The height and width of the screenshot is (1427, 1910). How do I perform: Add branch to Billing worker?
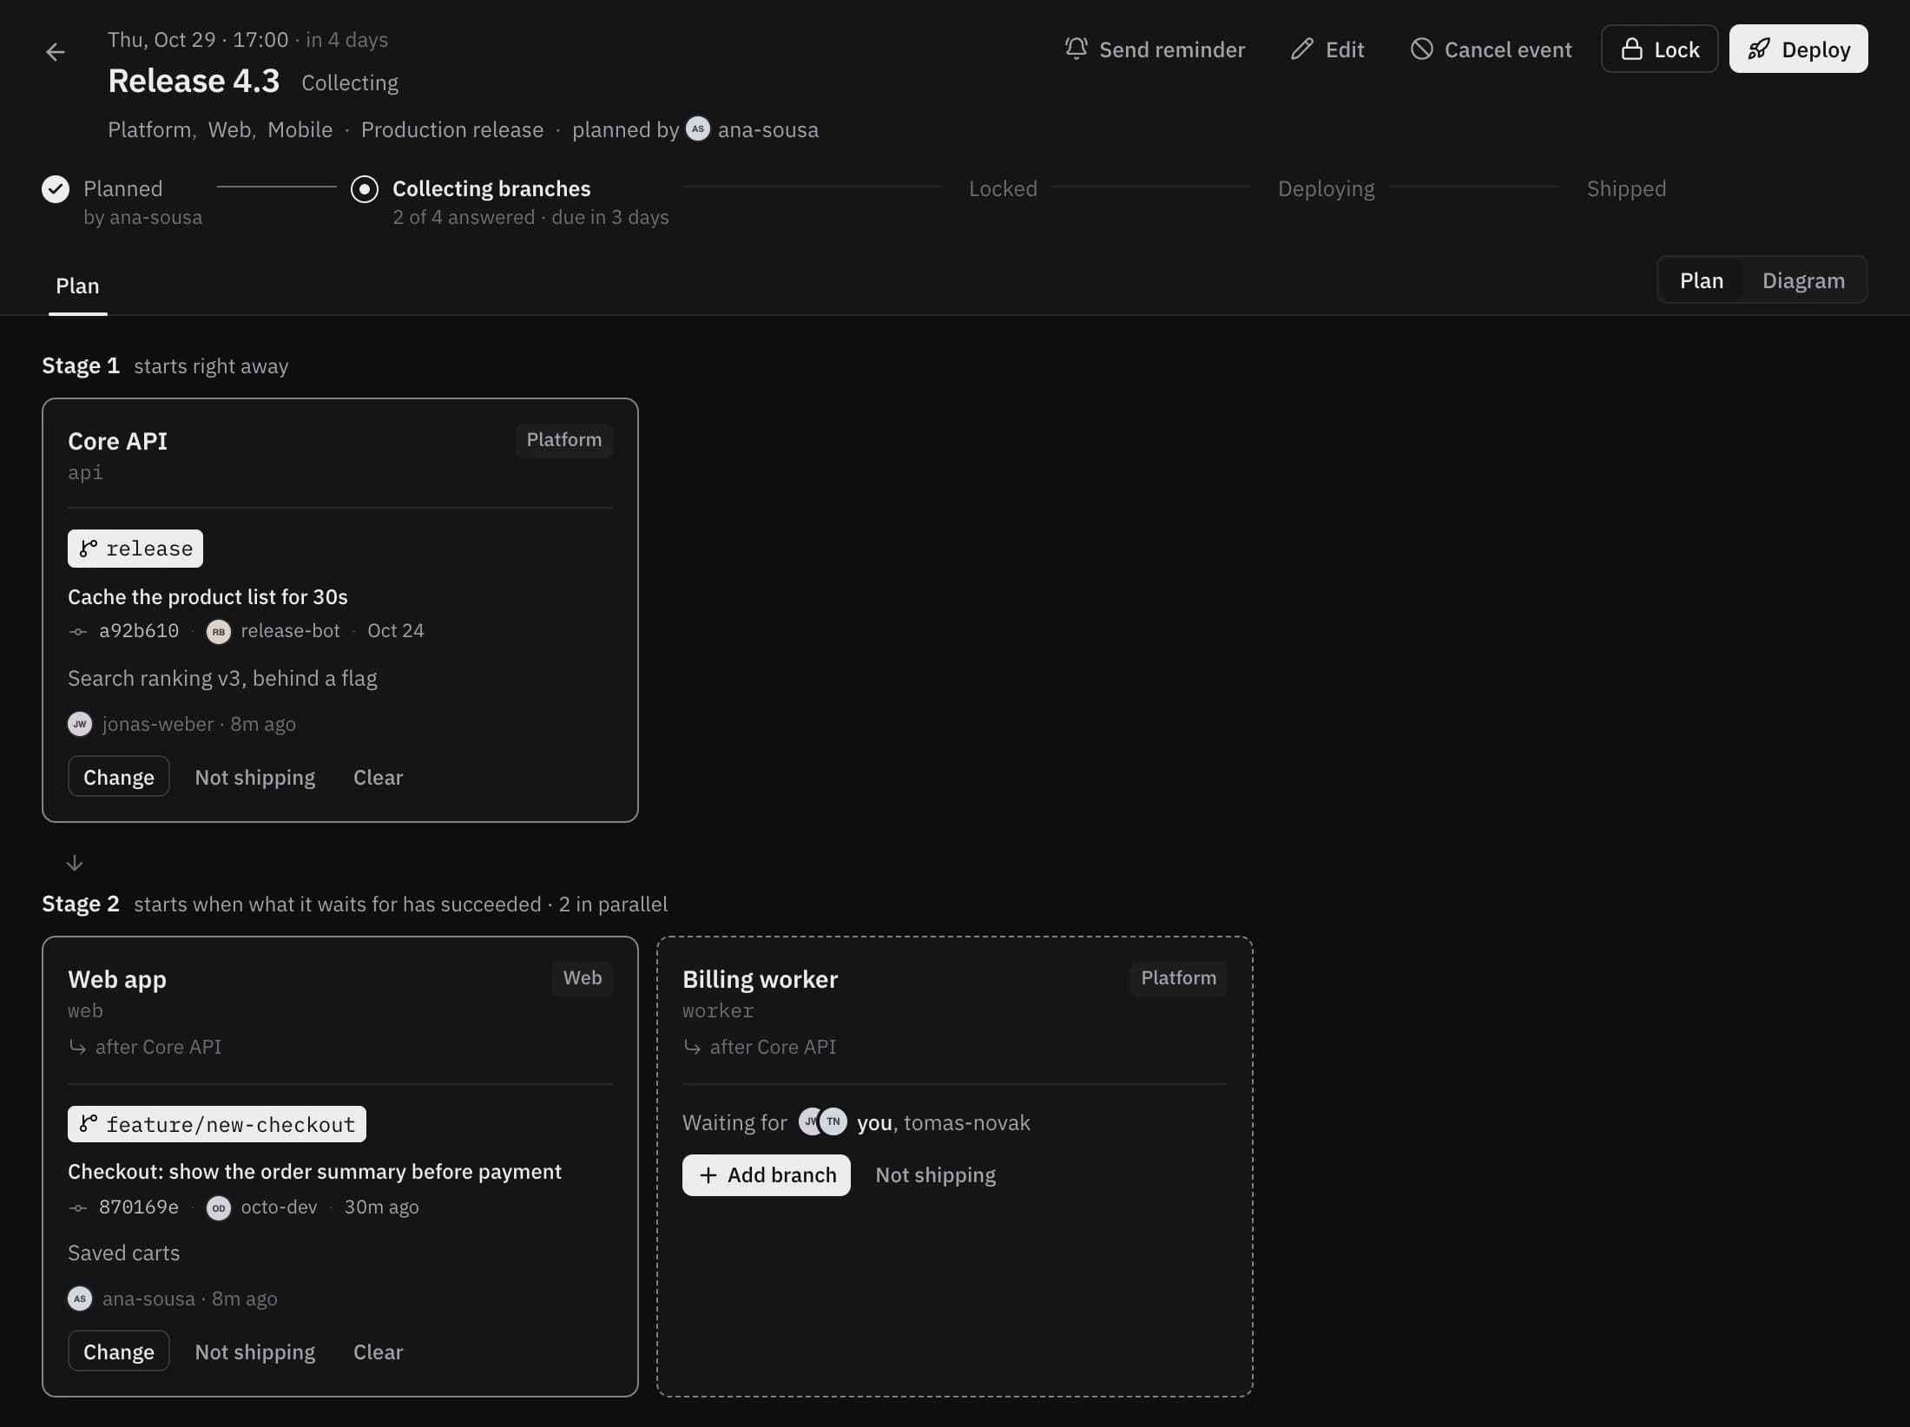767,1174
